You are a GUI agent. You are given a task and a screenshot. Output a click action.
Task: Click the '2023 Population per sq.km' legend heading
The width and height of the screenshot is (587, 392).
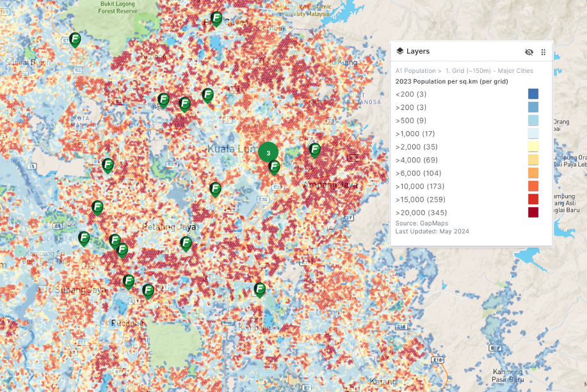pos(451,82)
